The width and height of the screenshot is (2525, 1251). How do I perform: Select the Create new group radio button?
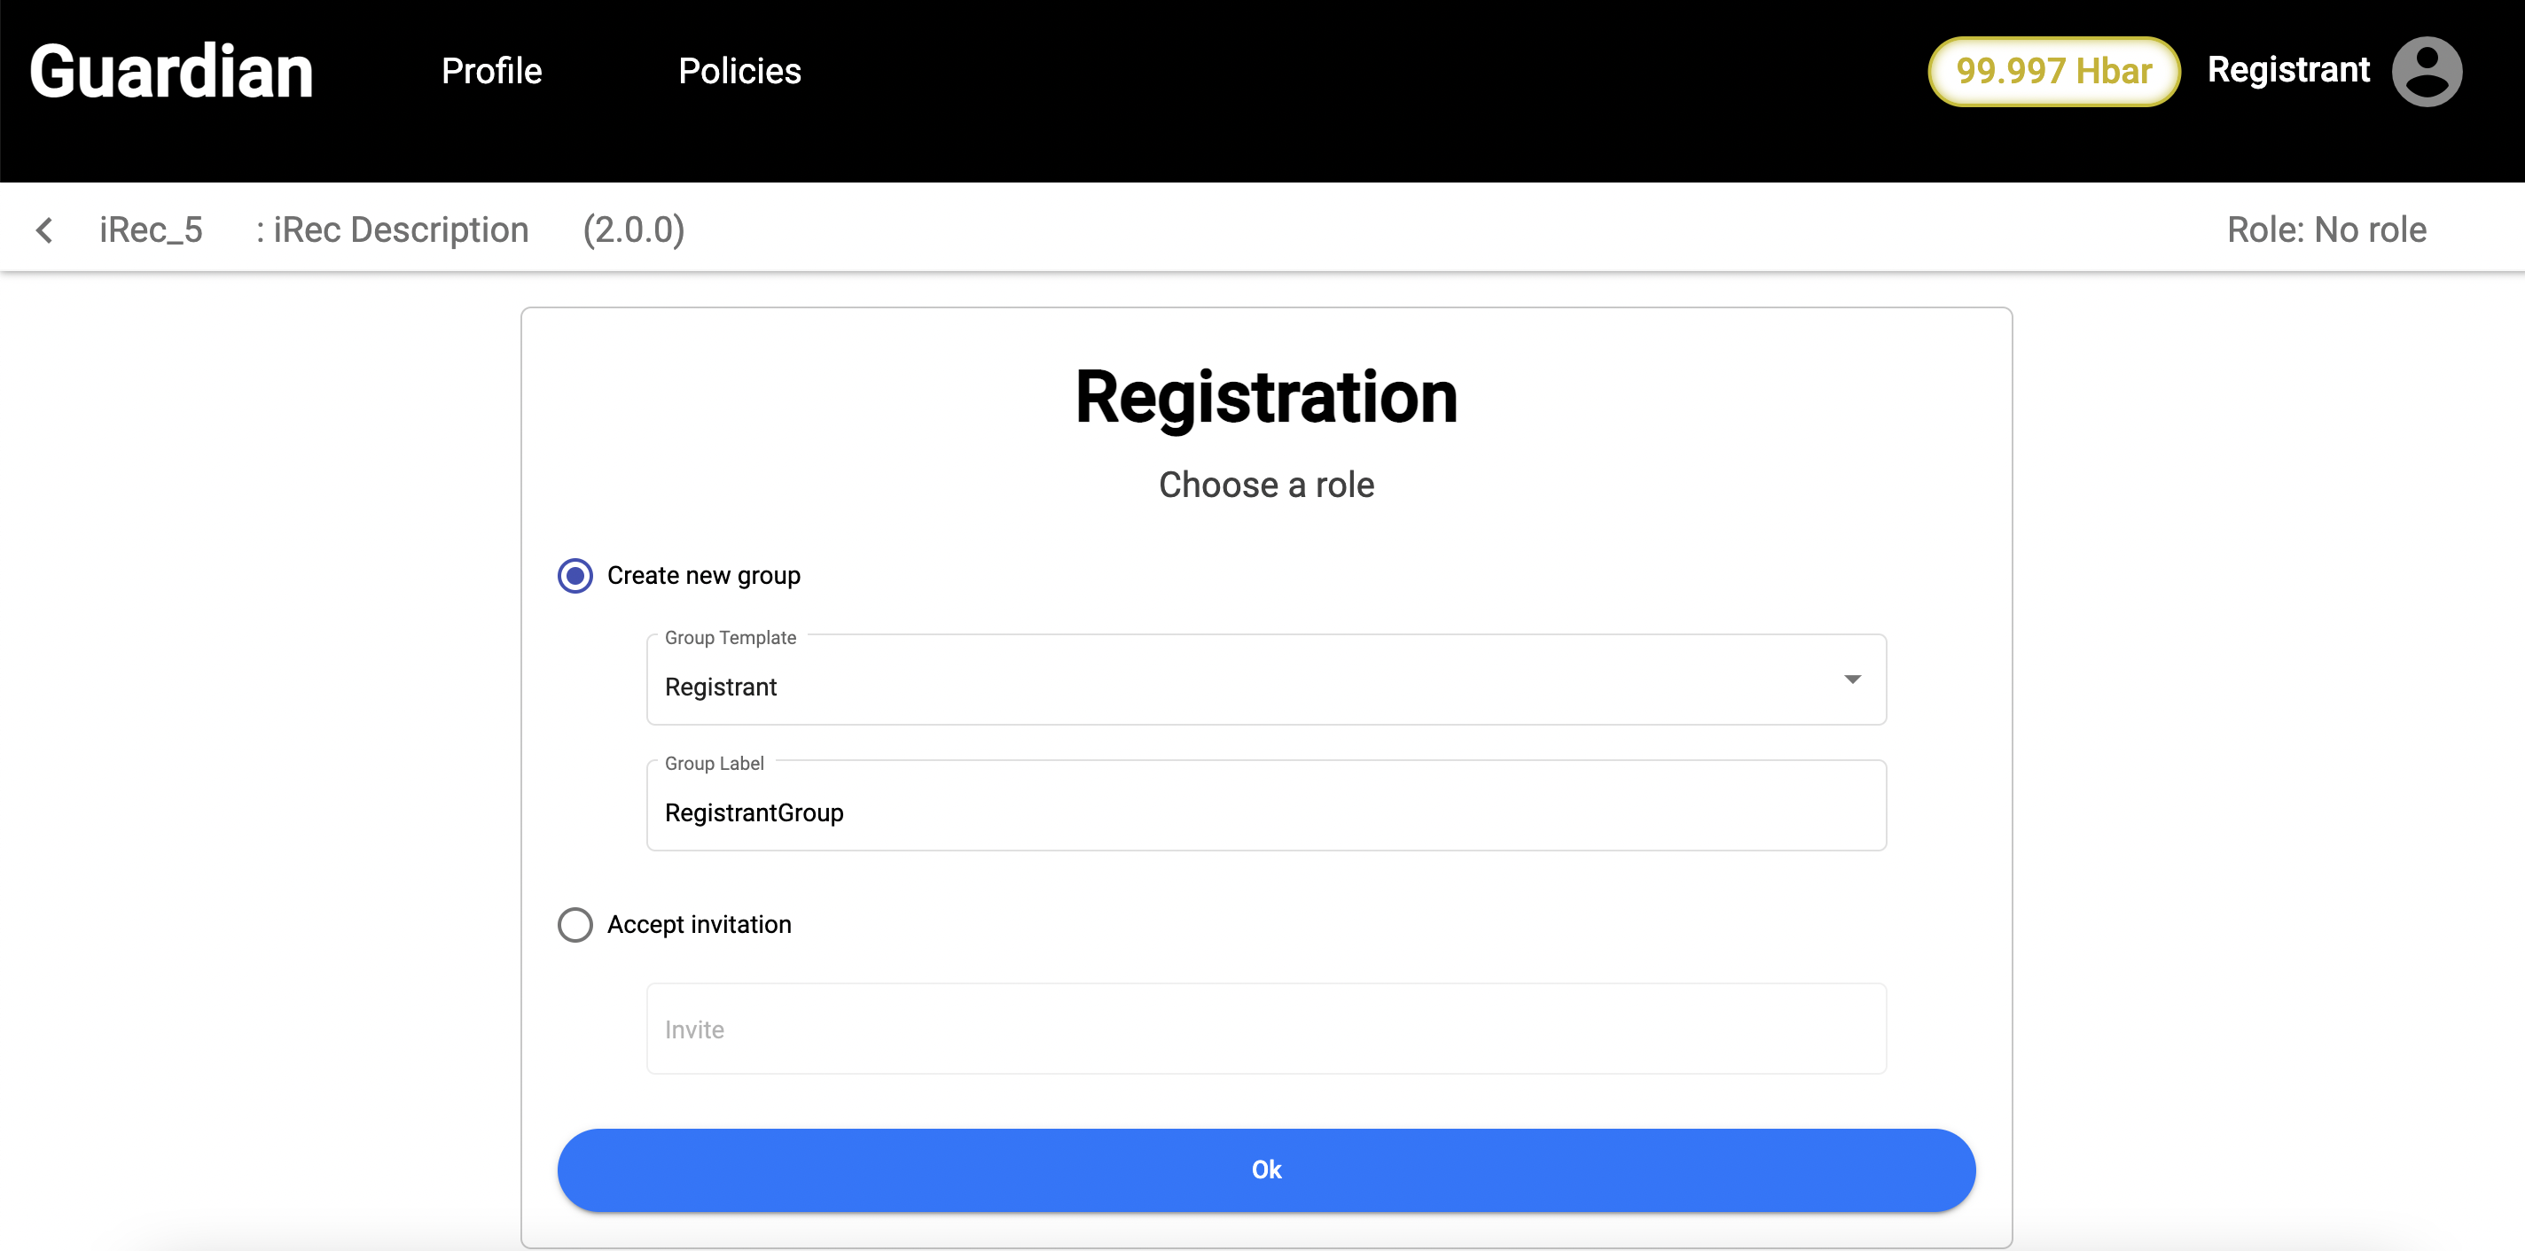[575, 576]
